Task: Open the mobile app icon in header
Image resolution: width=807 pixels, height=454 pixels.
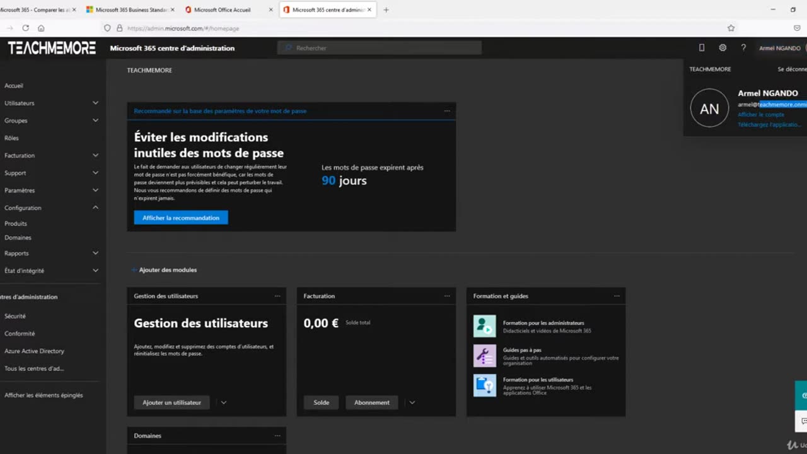Action: point(702,48)
